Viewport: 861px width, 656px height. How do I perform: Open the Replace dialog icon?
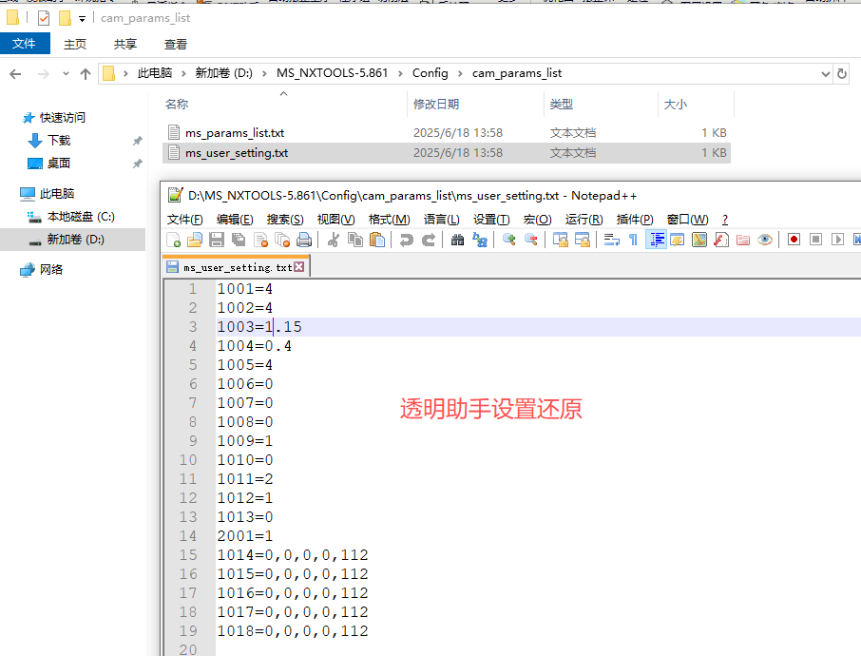[x=479, y=240]
